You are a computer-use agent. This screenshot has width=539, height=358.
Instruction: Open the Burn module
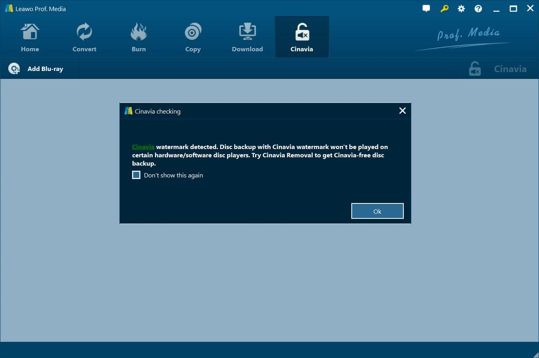tap(139, 37)
